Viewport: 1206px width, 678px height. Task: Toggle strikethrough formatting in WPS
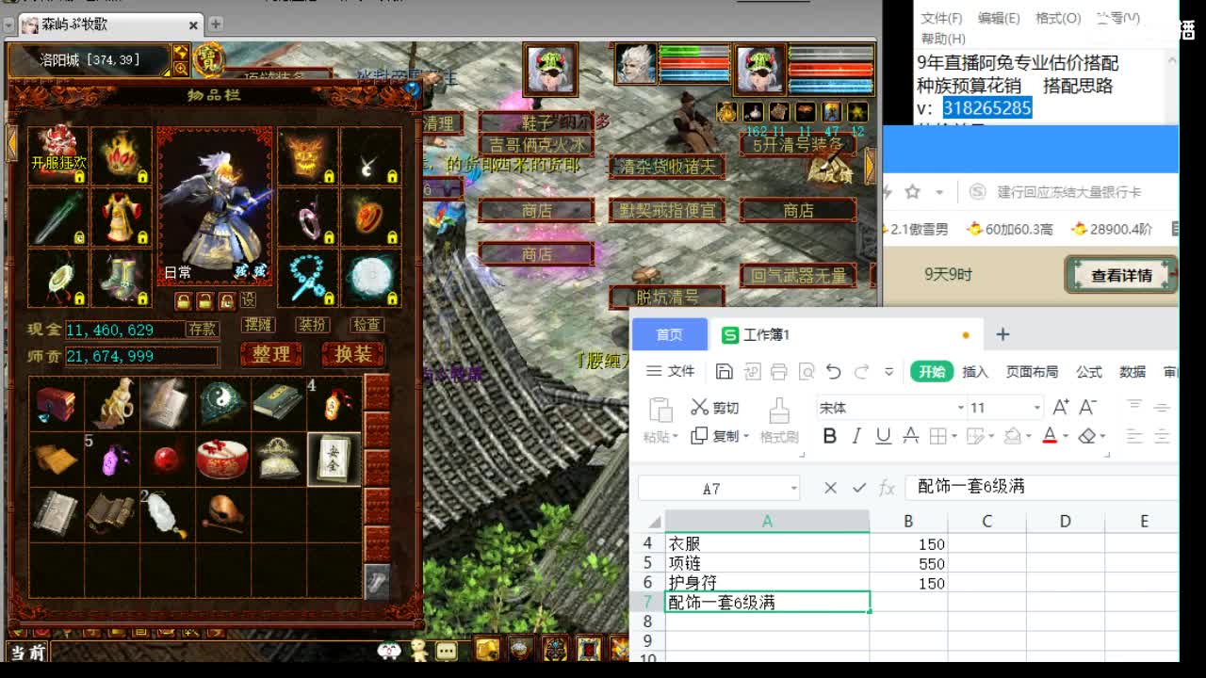(910, 436)
